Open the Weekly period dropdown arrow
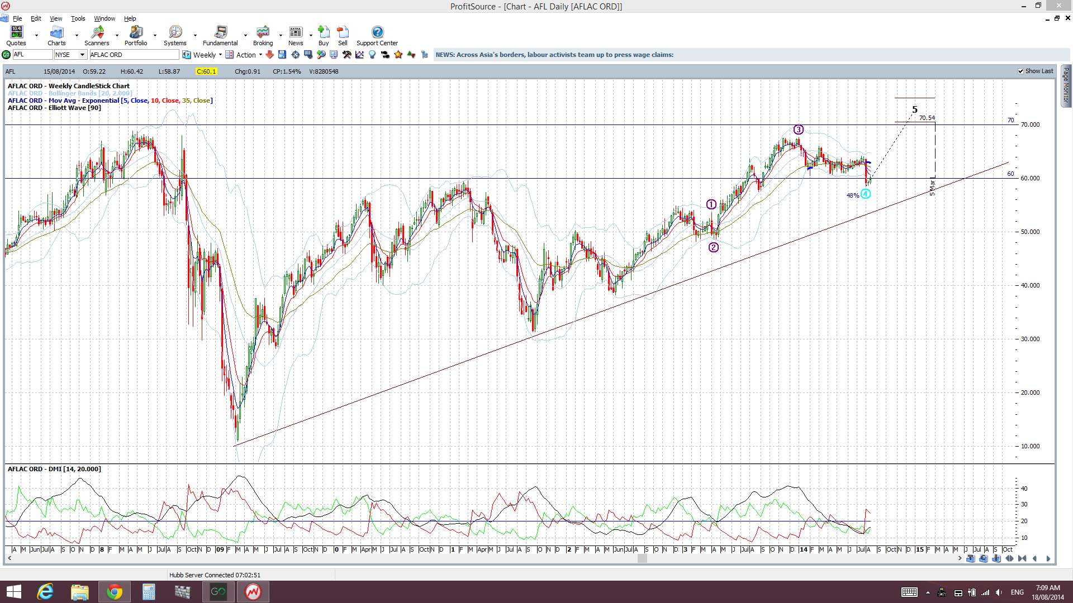This screenshot has height=603, width=1073. tap(220, 55)
